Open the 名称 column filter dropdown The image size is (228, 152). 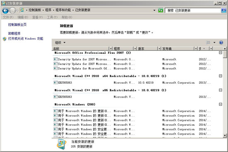[111, 48]
